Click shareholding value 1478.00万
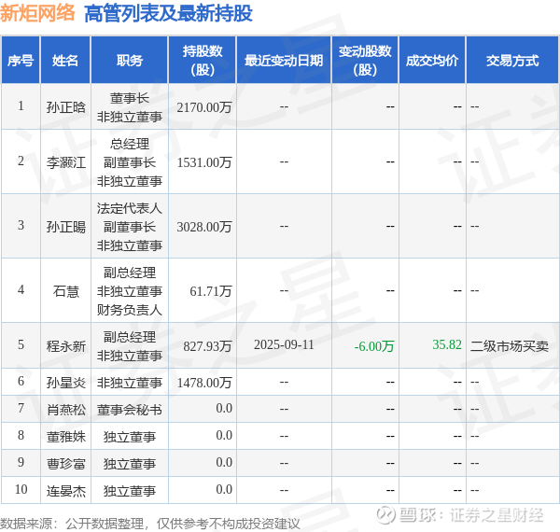 point(204,383)
